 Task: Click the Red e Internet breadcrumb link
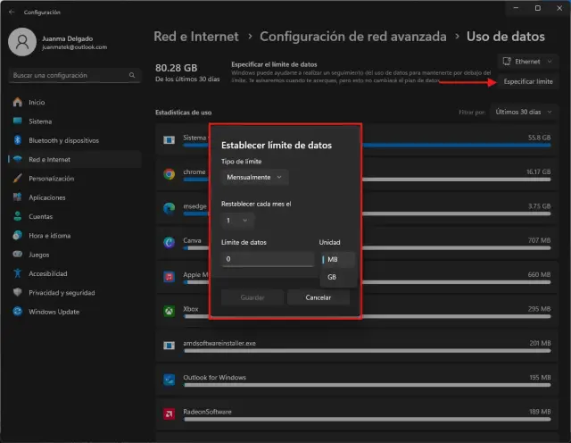click(x=196, y=37)
